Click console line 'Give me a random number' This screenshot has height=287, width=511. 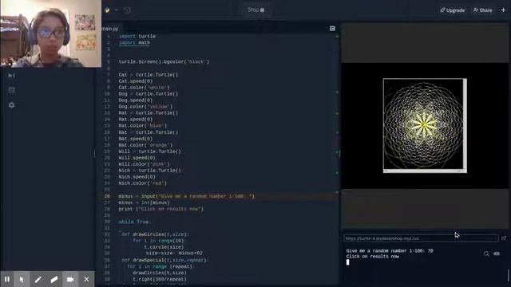(x=390, y=251)
